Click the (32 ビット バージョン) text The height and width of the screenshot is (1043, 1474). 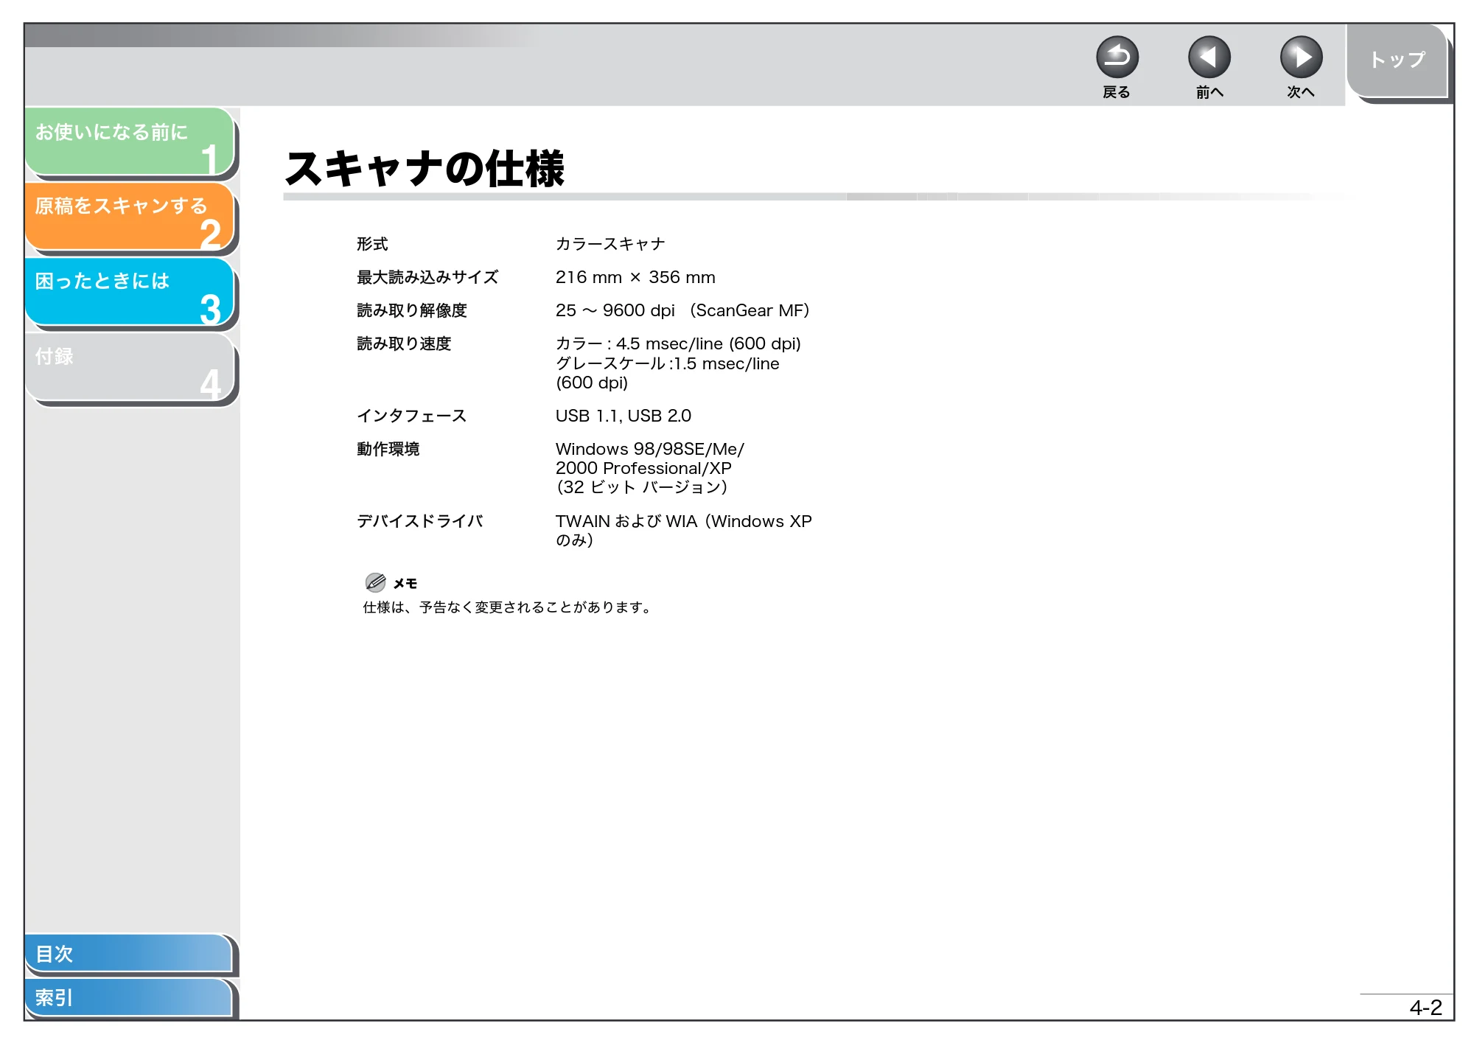point(642,487)
